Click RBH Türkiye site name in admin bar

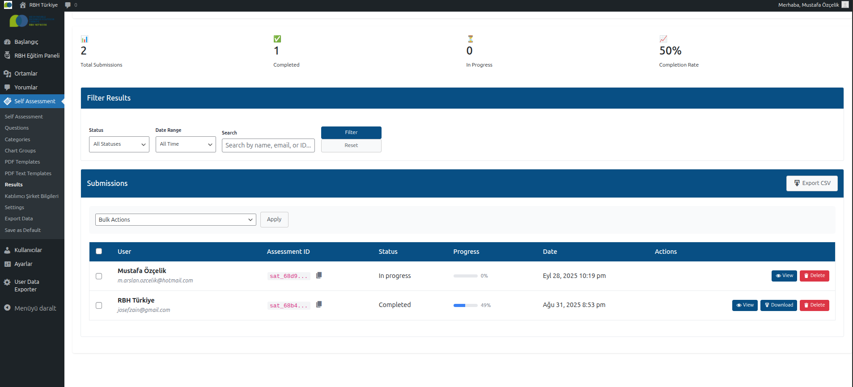(x=43, y=5)
